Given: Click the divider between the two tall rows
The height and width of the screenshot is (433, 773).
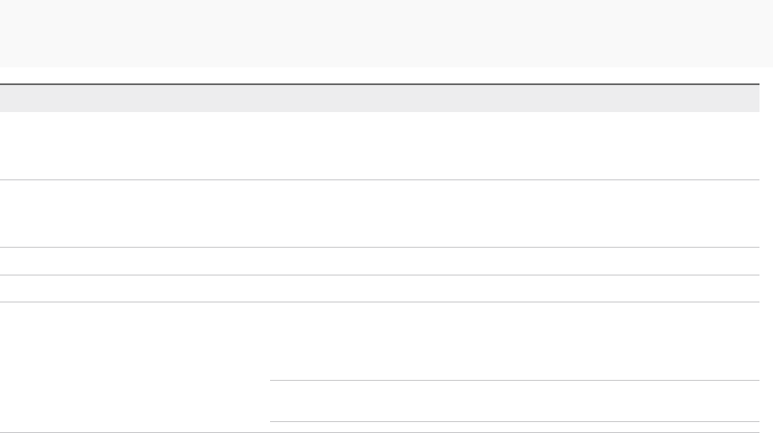Looking at the screenshot, I should [380, 179].
